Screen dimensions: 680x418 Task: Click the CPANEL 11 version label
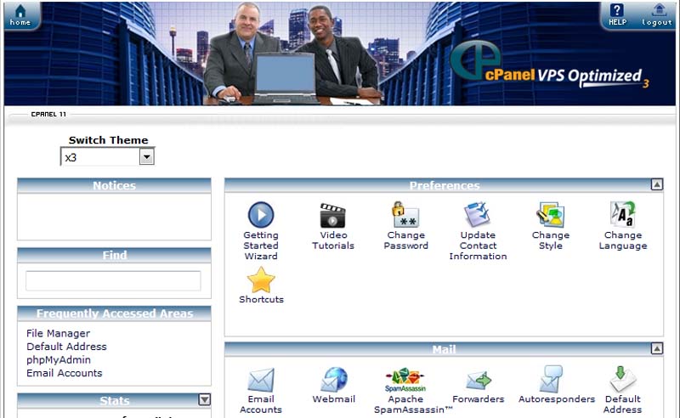tap(48, 114)
